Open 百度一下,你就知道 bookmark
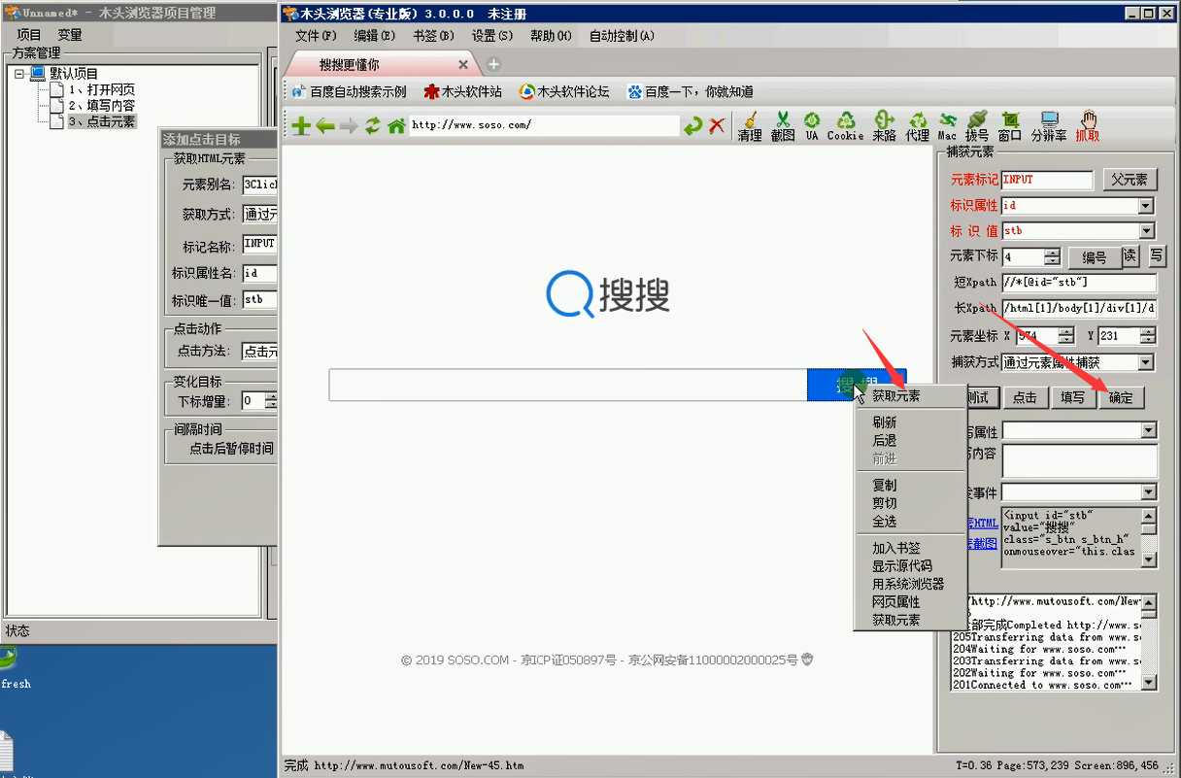1181x778 pixels. pos(691,91)
